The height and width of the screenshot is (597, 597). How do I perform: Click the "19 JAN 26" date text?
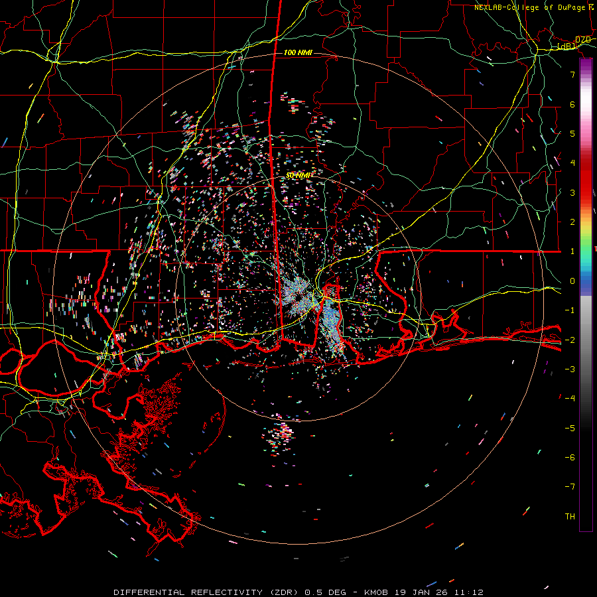421,592
